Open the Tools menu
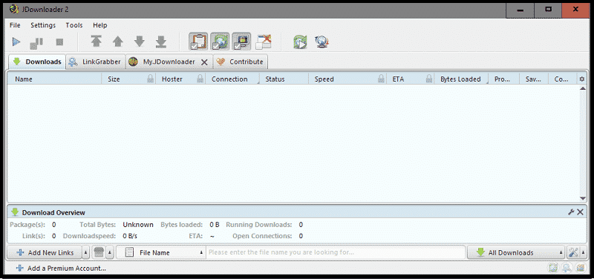 point(74,25)
